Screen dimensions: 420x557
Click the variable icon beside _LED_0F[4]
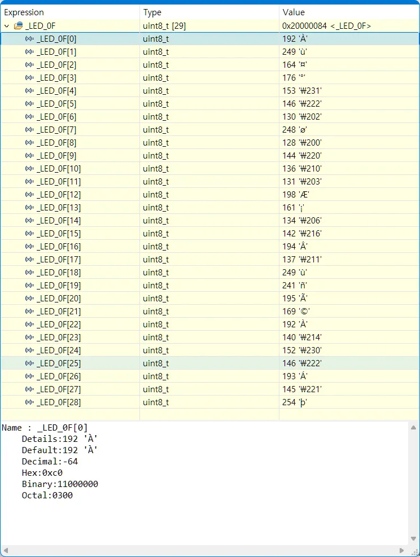29,91
